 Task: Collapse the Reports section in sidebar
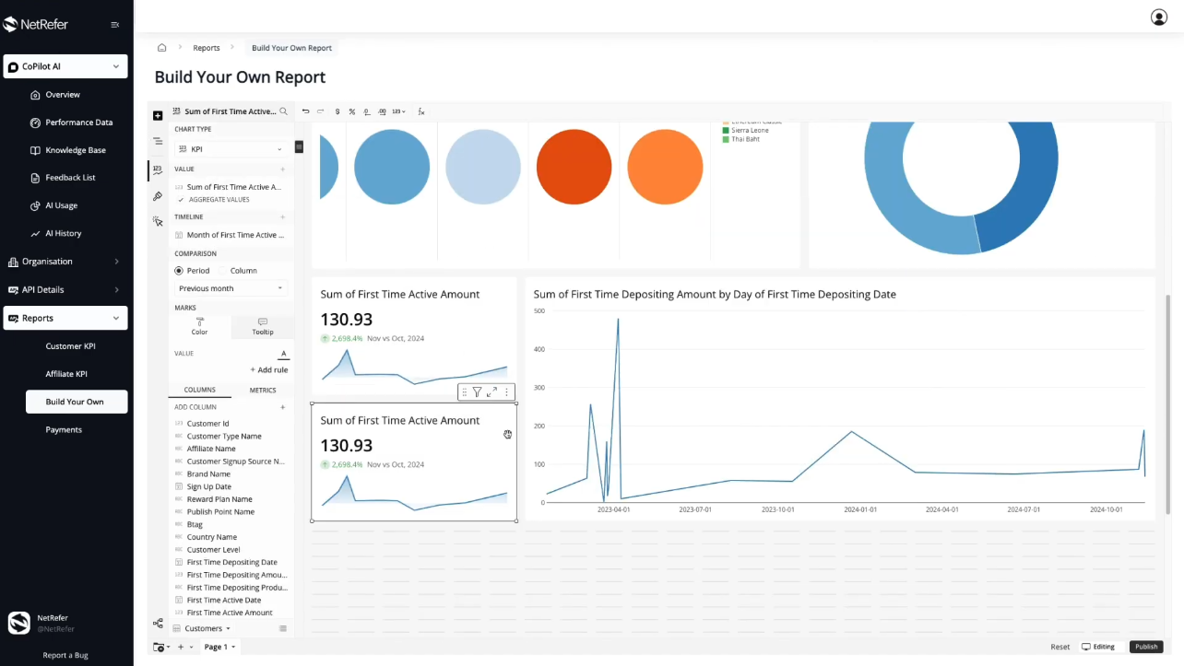(x=65, y=318)
